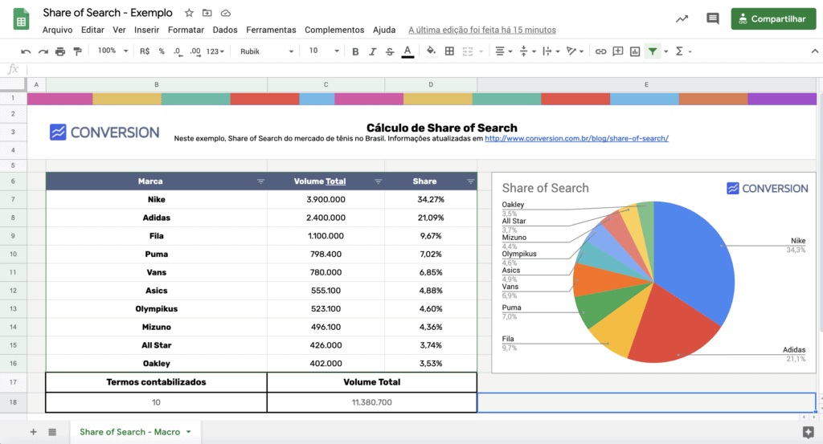
Task: Open Ferramentas menu
Action: 271,30
